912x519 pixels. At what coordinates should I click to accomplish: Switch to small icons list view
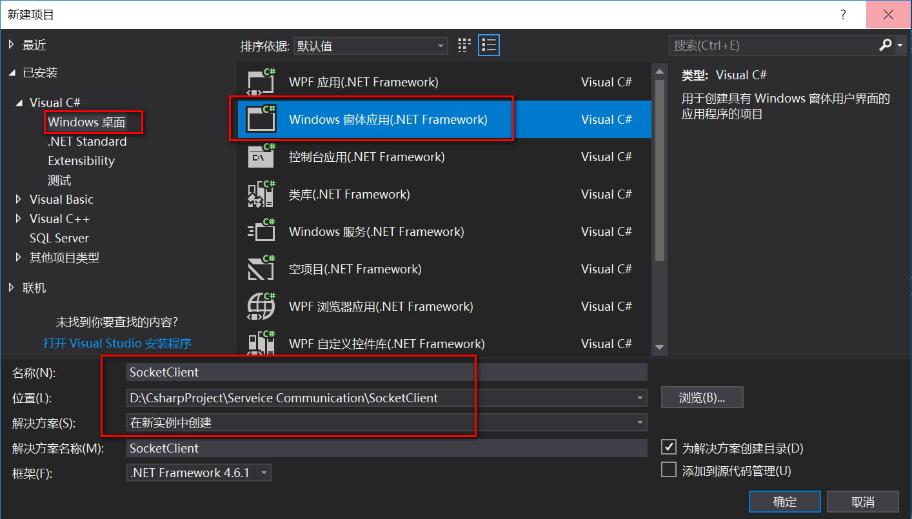pos(489,45)
